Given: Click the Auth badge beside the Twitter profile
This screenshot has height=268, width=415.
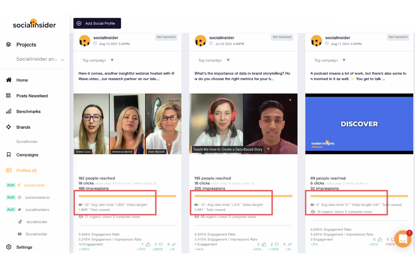Looking at the screenshot, I should (x=11, y=210).
